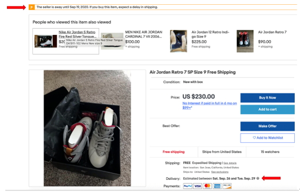
Task: Open the No Interest if paid in full link
Action: [x=210, y=106]
